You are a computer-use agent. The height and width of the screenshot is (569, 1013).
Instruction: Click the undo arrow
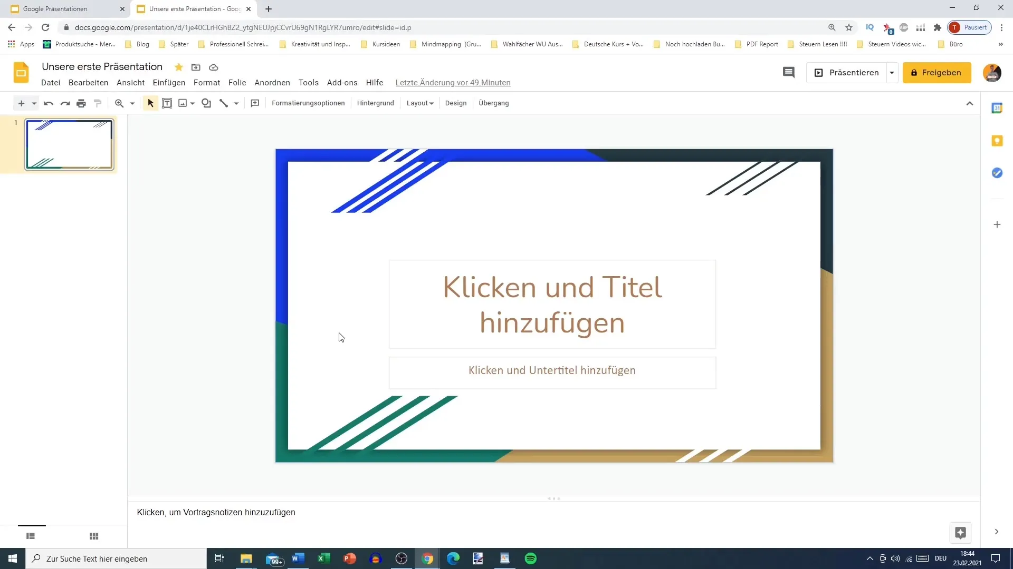49,103
